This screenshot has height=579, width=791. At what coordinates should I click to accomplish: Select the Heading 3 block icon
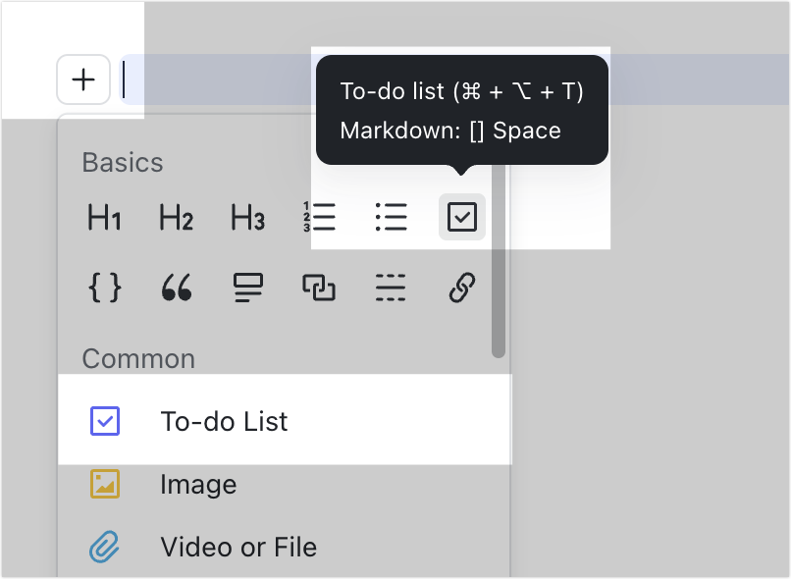[x=247, y=218]
